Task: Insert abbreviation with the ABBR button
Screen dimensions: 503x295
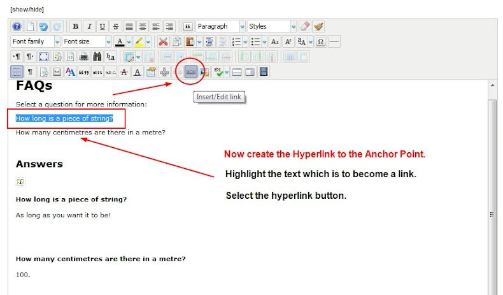Action: (x=97, y=72)
